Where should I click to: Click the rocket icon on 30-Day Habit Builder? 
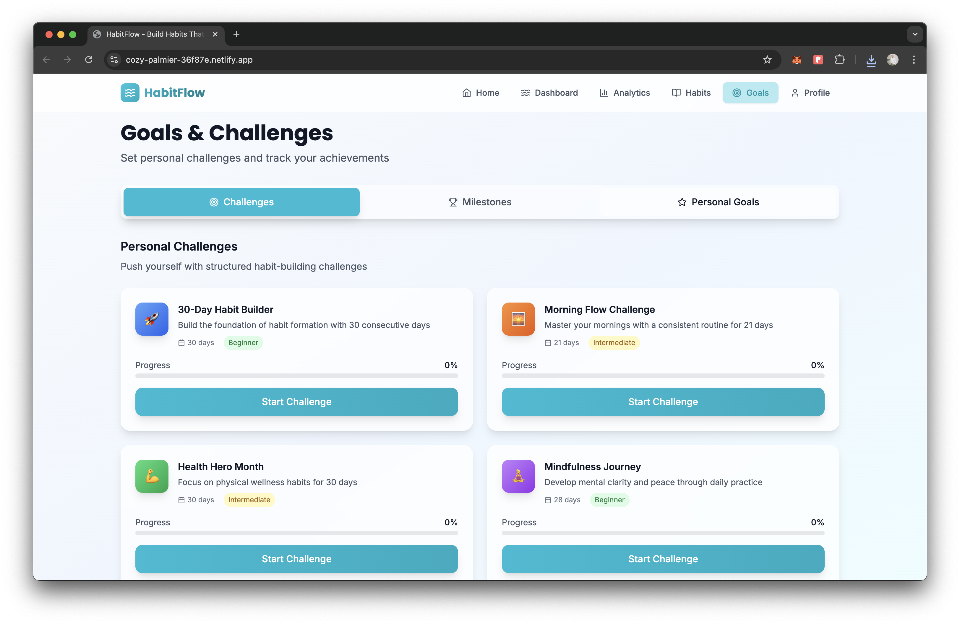[x=152, y=319]
